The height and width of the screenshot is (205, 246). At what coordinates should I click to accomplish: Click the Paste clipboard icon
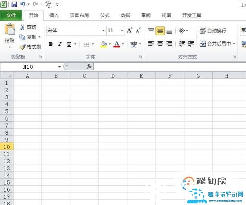(x=10, y=29)
